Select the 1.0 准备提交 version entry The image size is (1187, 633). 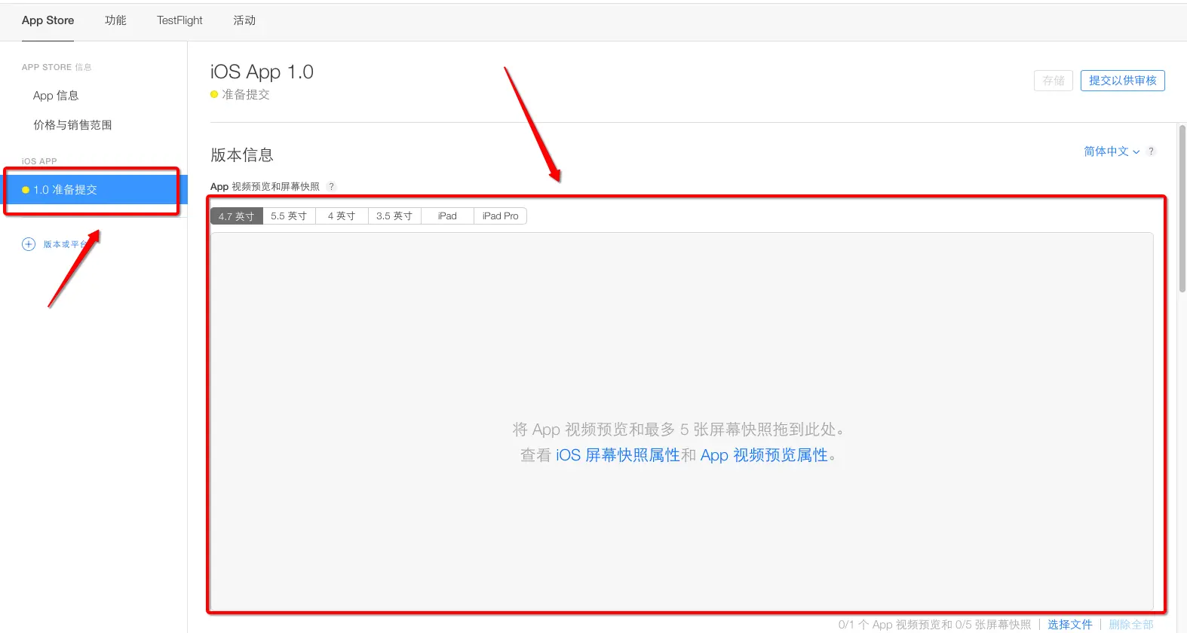click(94, 190)
